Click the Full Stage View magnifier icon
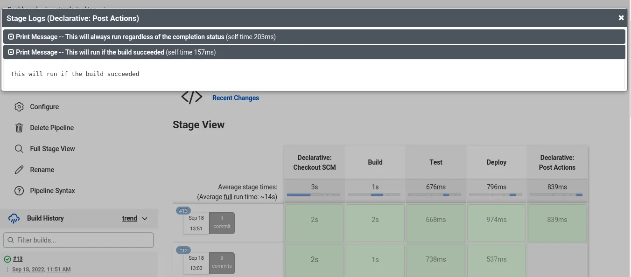 [19, 149]
